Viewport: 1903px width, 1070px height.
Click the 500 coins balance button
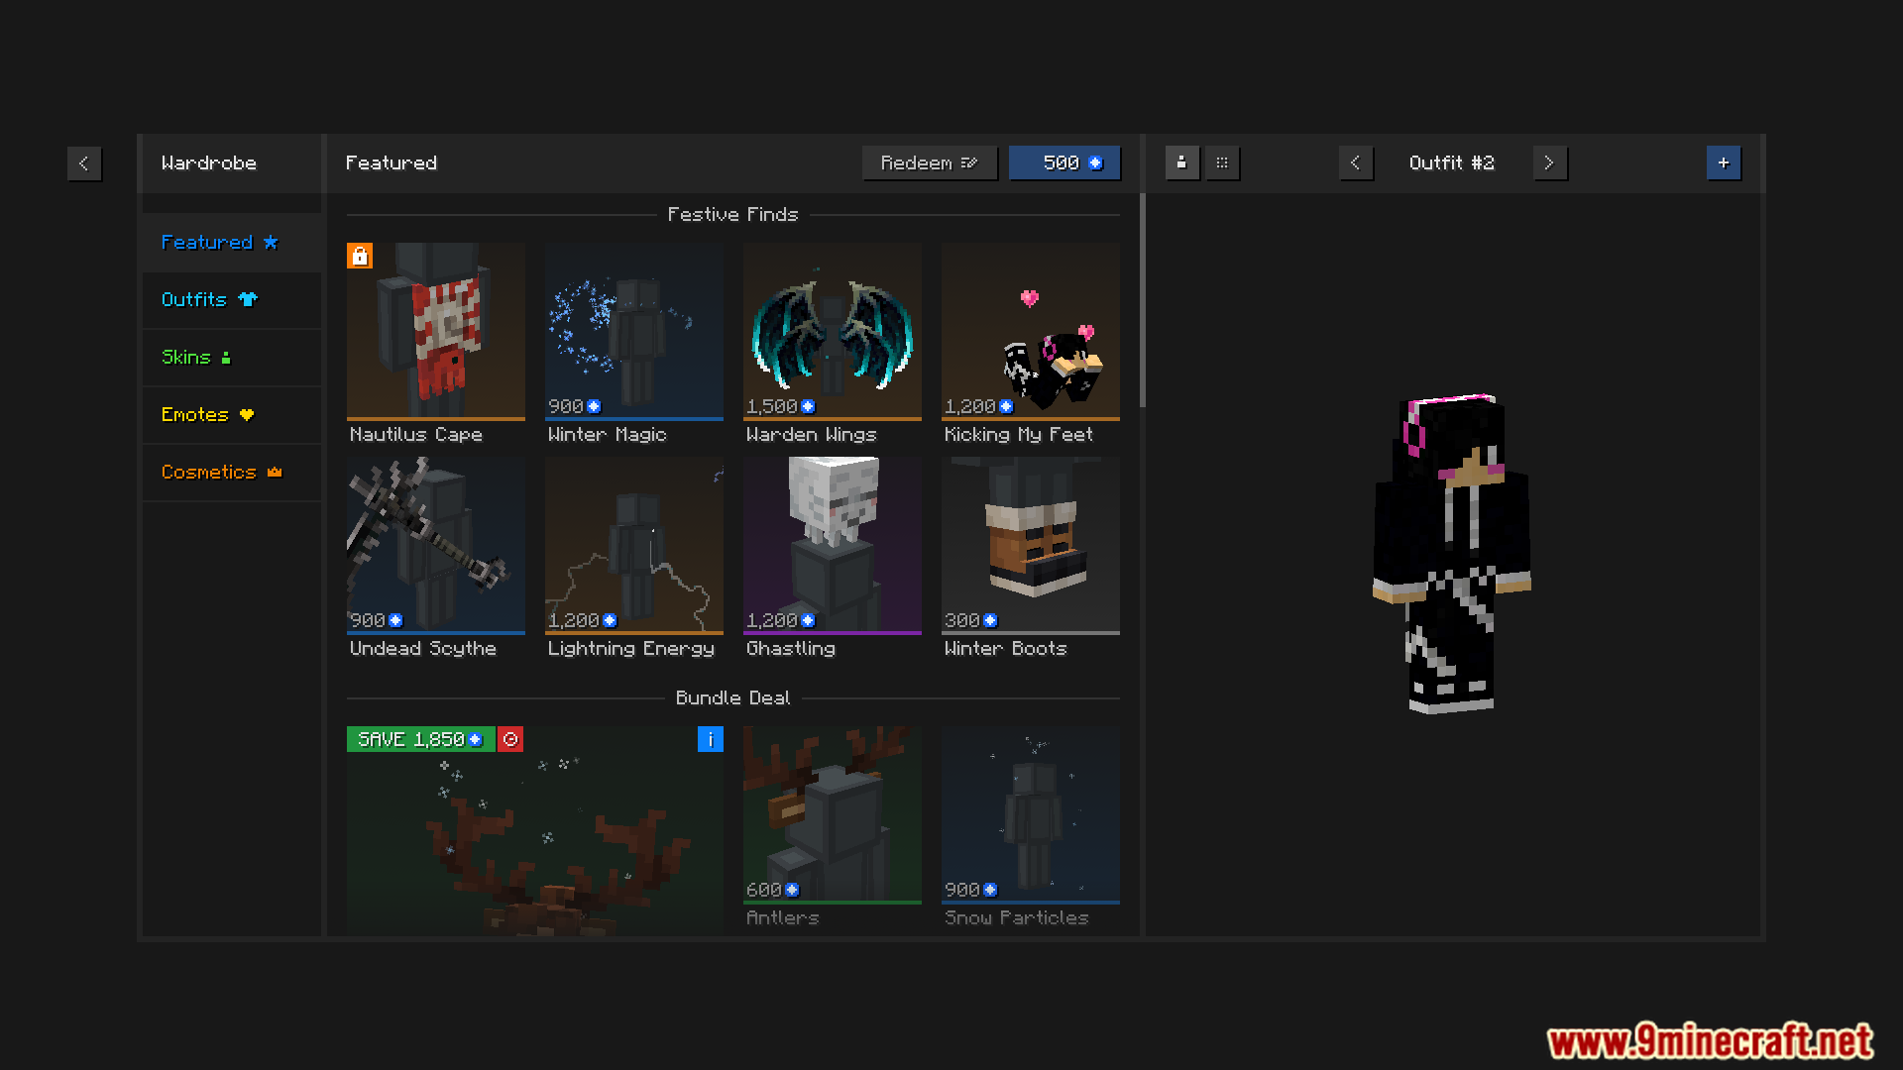pos(1064,163)
